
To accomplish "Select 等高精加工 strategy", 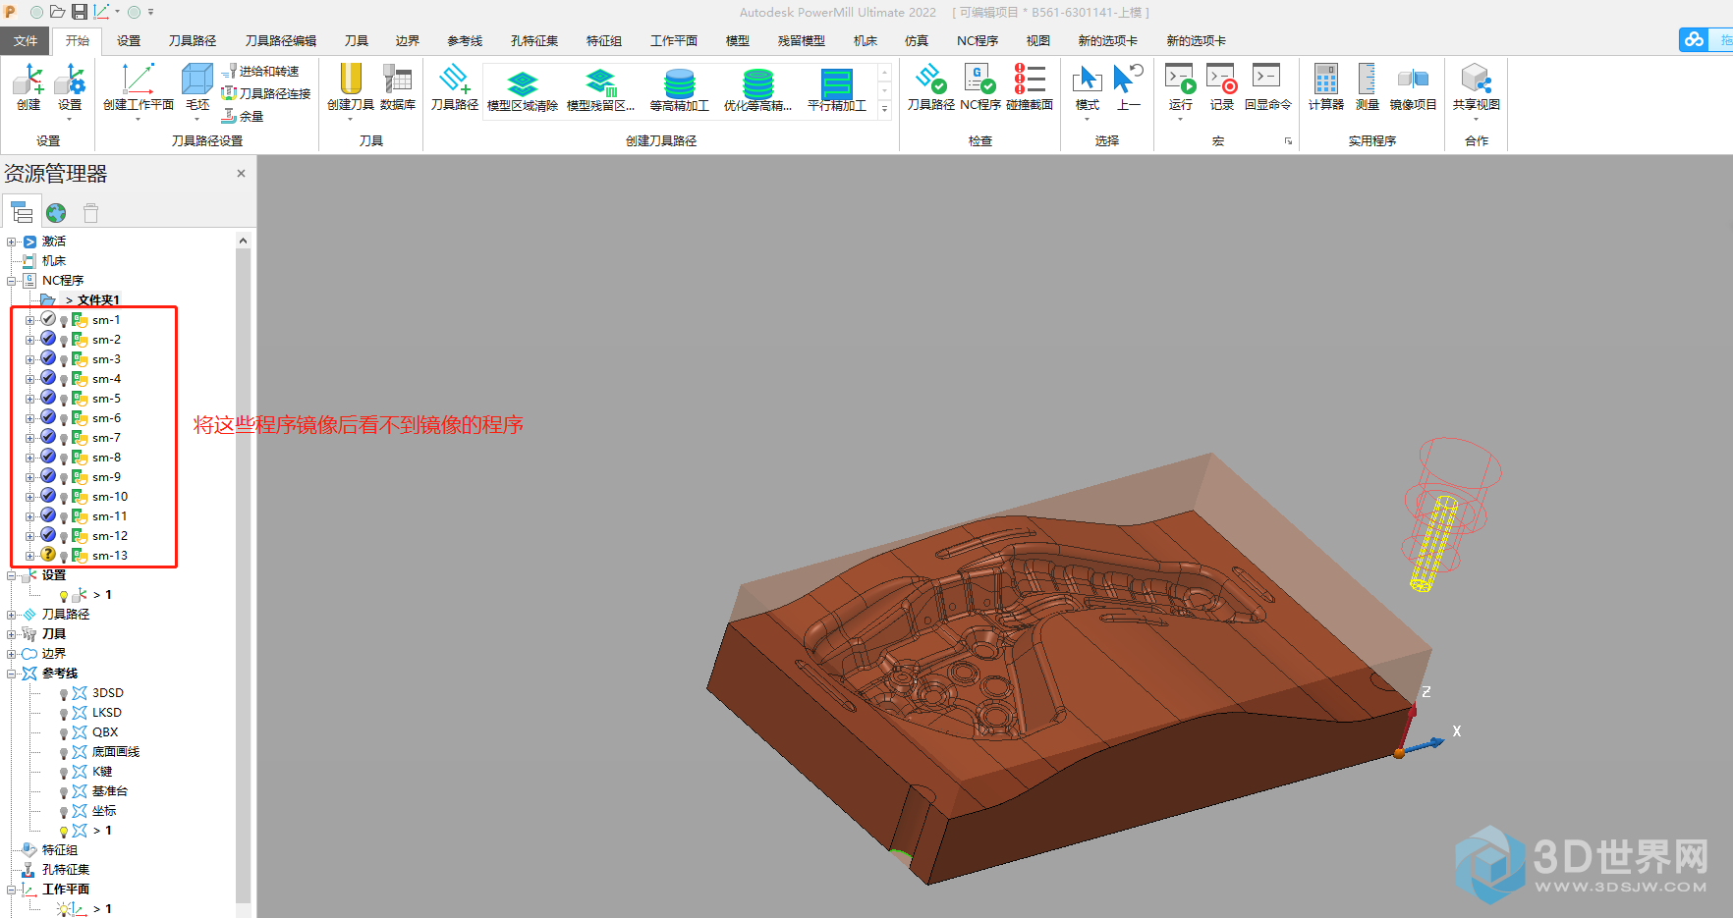I will 680,91.
